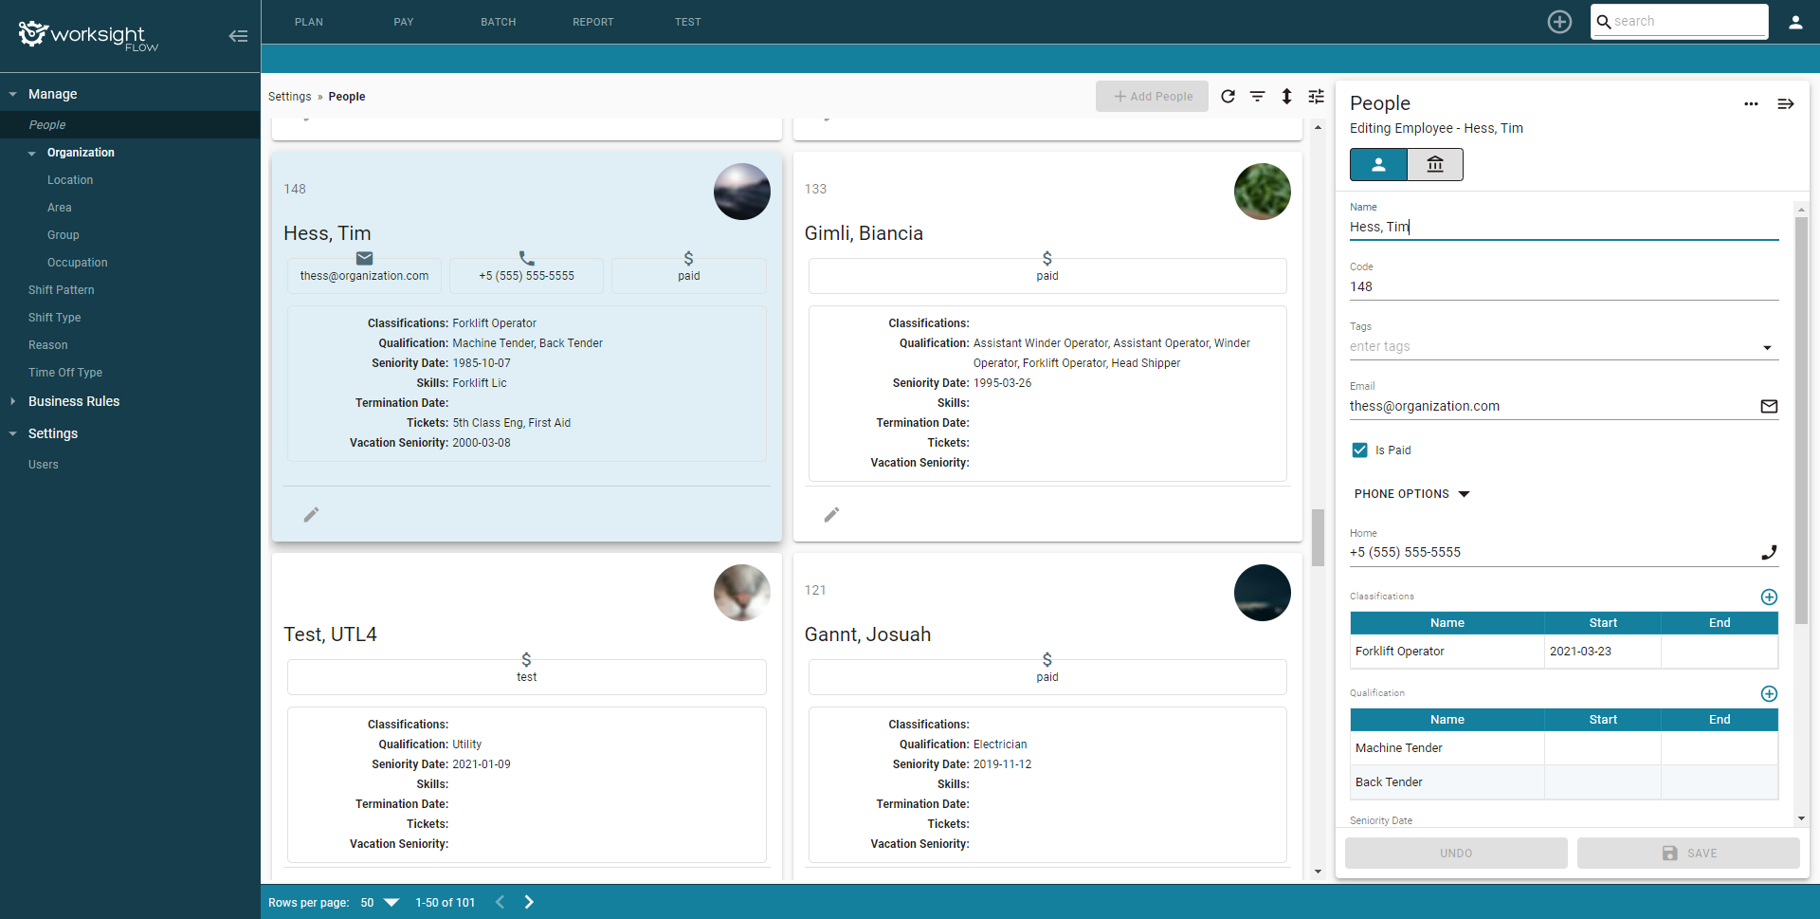Go to next page of people
This screenshot has width=1820, height=919.
[x=529, y=902]
